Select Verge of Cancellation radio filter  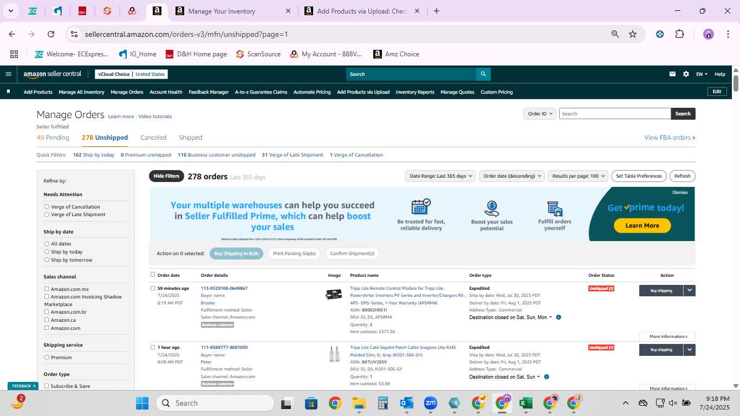point(47,206)
